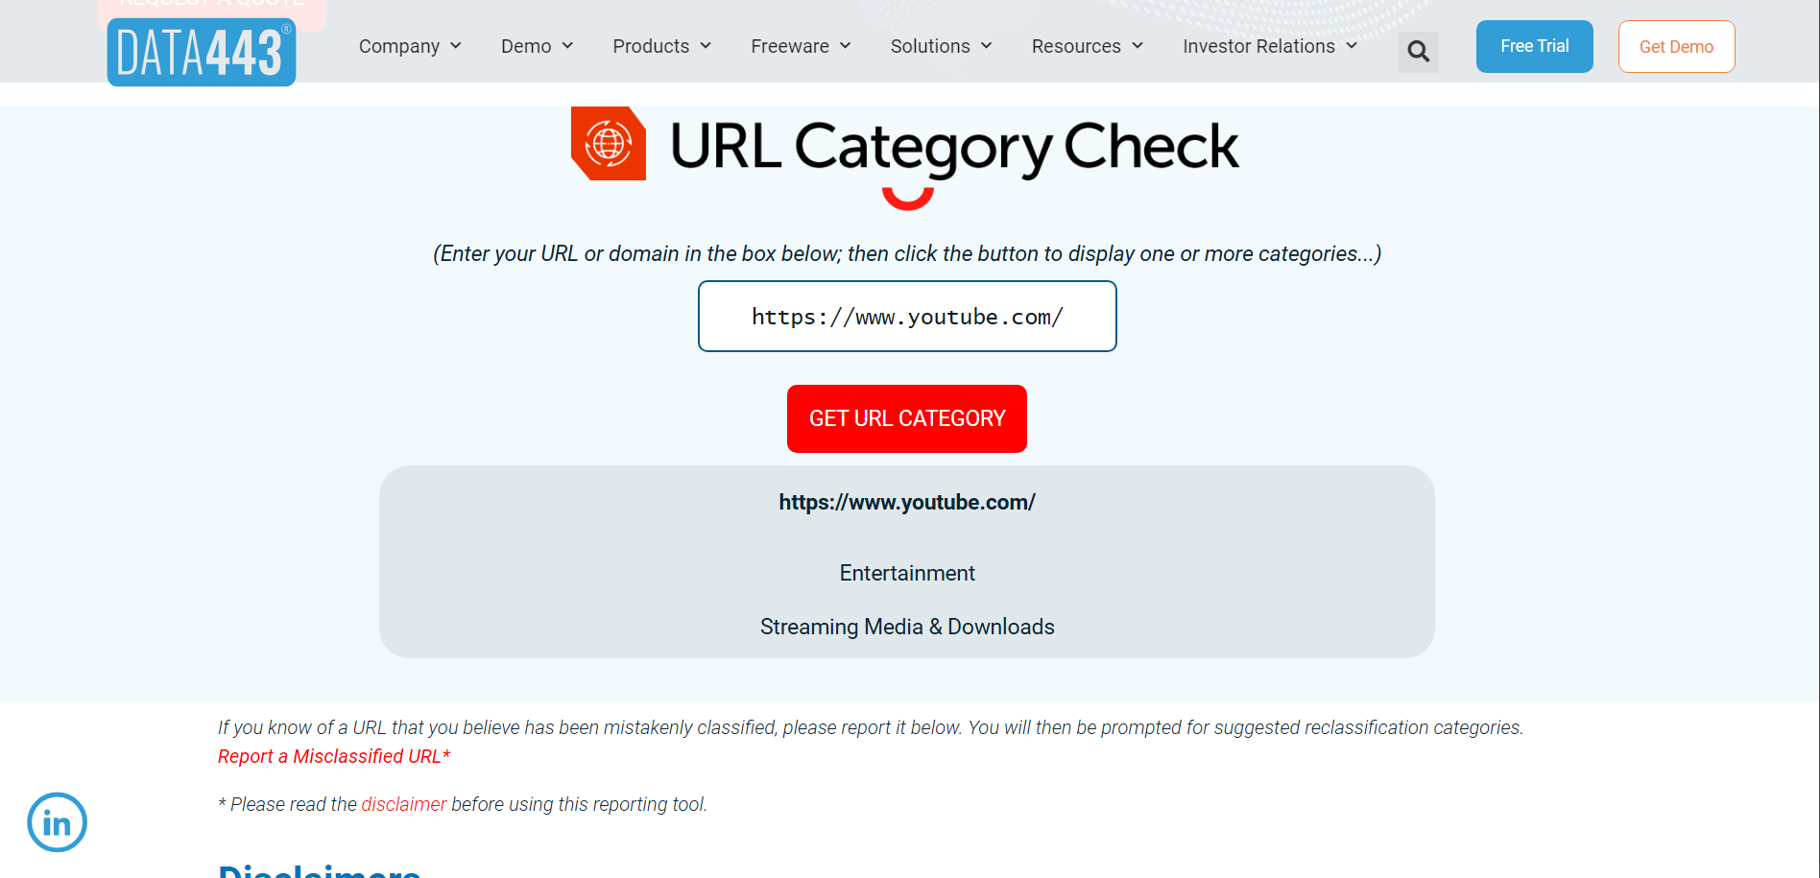The height and width of the screenshot is (878, 1820).
Task: Open the LinkedIn share icon
Action: 58,822
